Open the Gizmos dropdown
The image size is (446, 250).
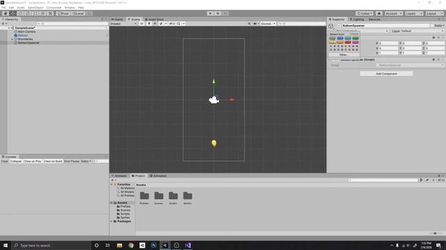(x=268, y=24)
